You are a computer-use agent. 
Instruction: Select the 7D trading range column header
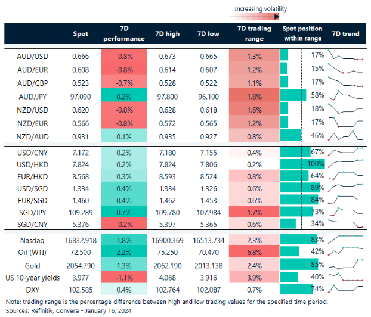tap(253, 34)
